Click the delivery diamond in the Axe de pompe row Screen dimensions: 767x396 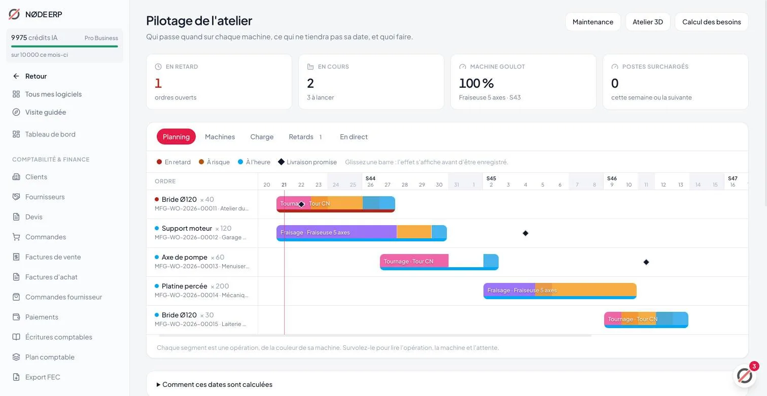pos(646,262)
